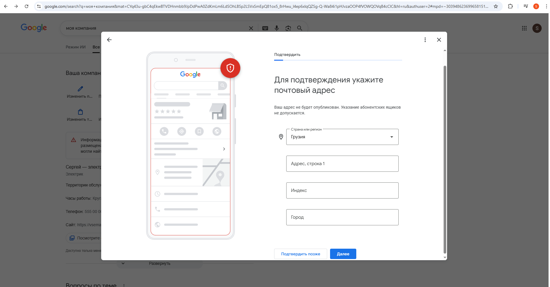Click the browser profile avatar S

[536, 6]
